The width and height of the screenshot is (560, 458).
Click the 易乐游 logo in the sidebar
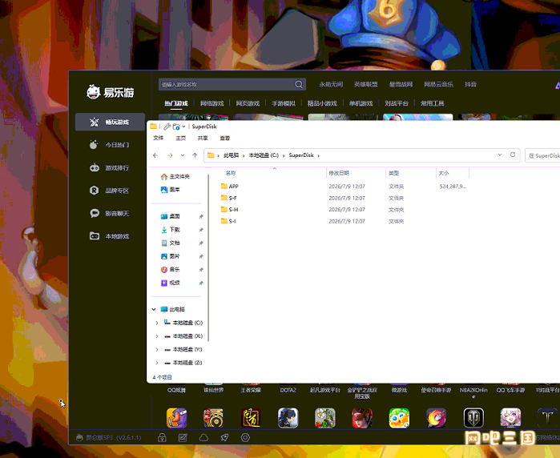(x=111, y=92)
